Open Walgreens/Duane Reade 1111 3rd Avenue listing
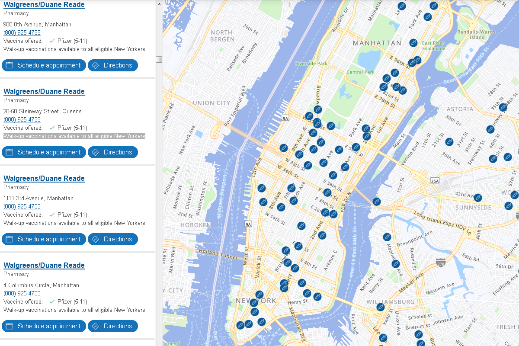 click(x=44, y=178)
